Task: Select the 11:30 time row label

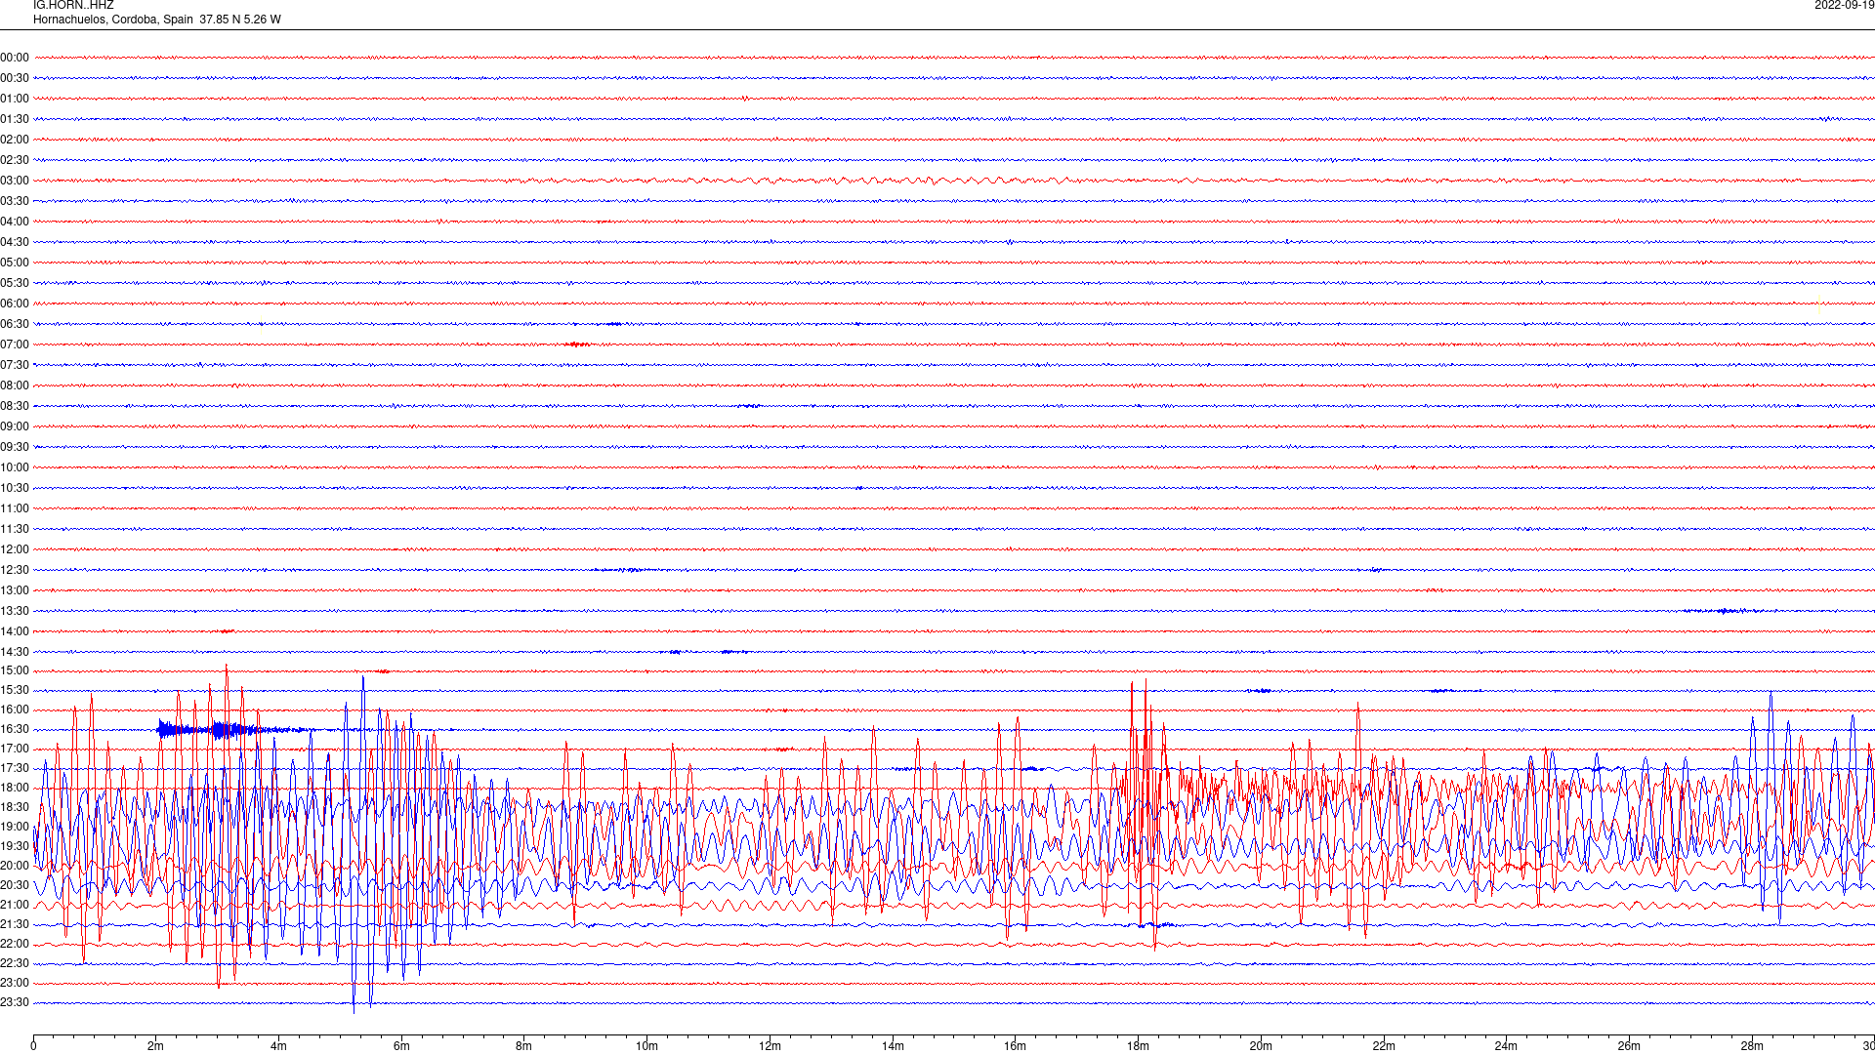Action: click(15, 529)
